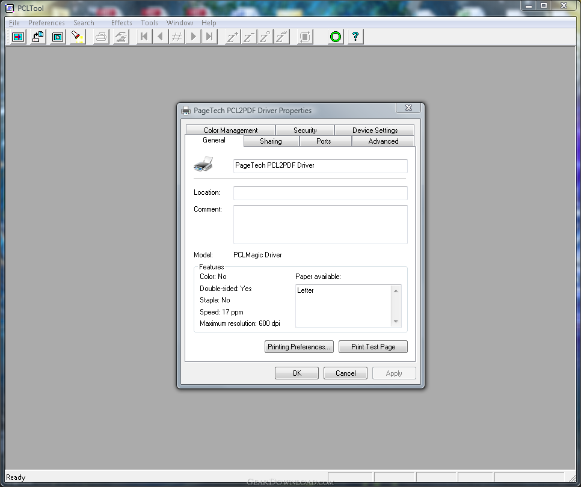Image resolution: width=581 pixels, height=487 pixels.
Task: Go to next page toolbar button
Action: coord(193,37)
